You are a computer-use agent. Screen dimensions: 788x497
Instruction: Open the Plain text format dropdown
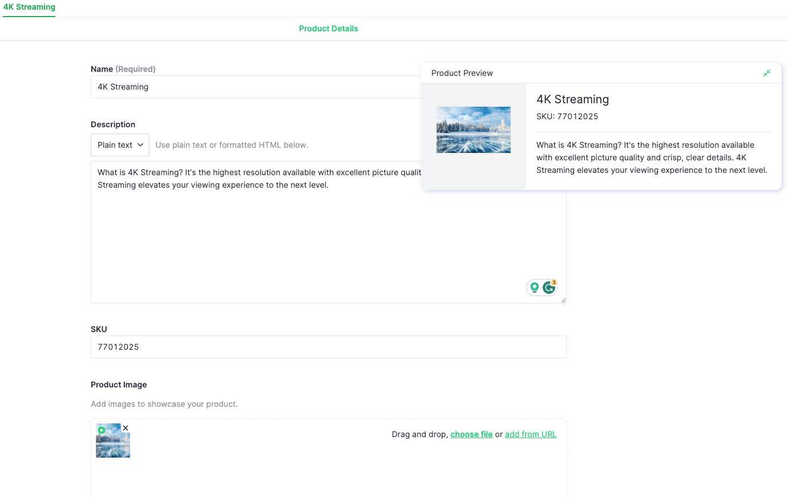[119, 144]
